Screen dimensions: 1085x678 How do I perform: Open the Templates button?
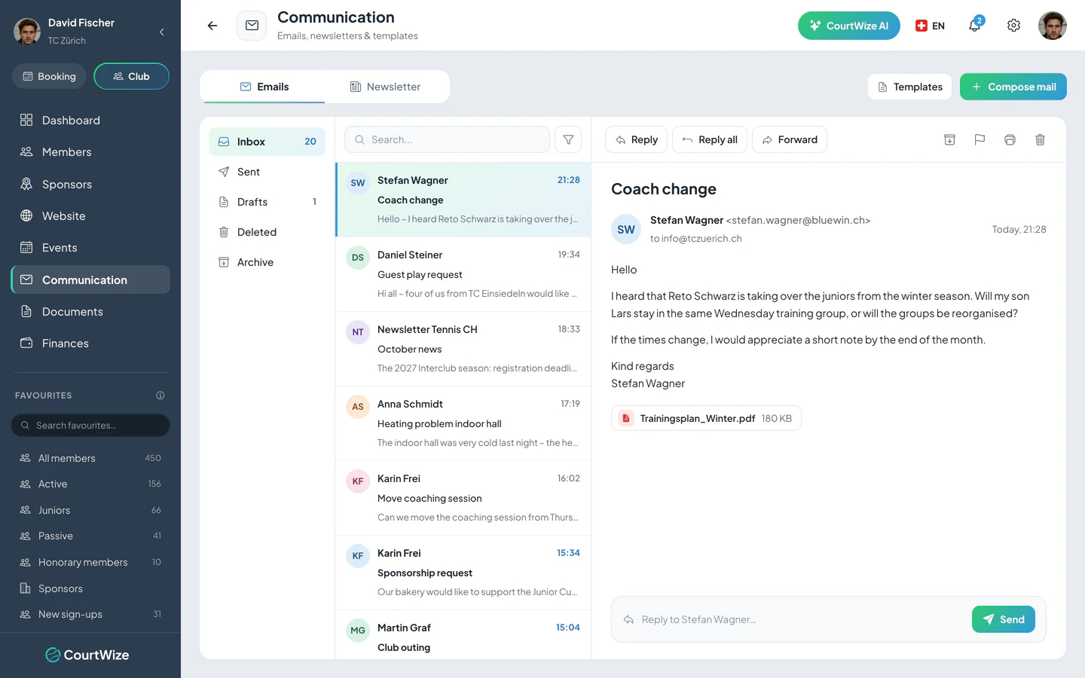pos(909,87)
